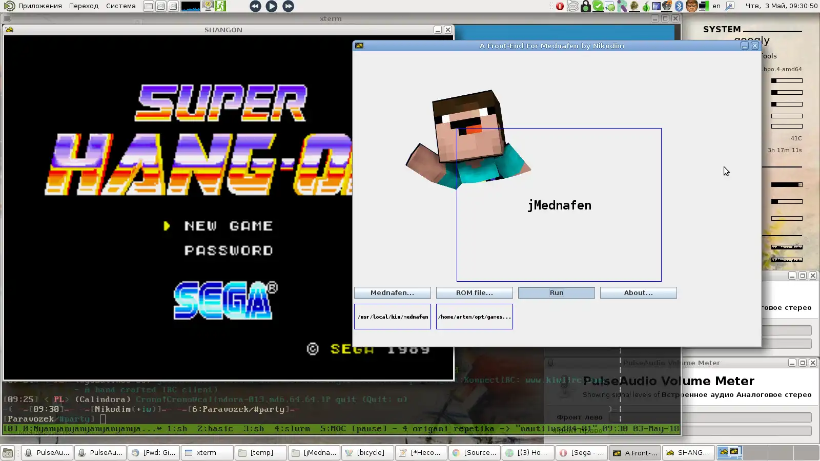
Task: Click the green checkmark tray icon
Action: pos(598,6)
